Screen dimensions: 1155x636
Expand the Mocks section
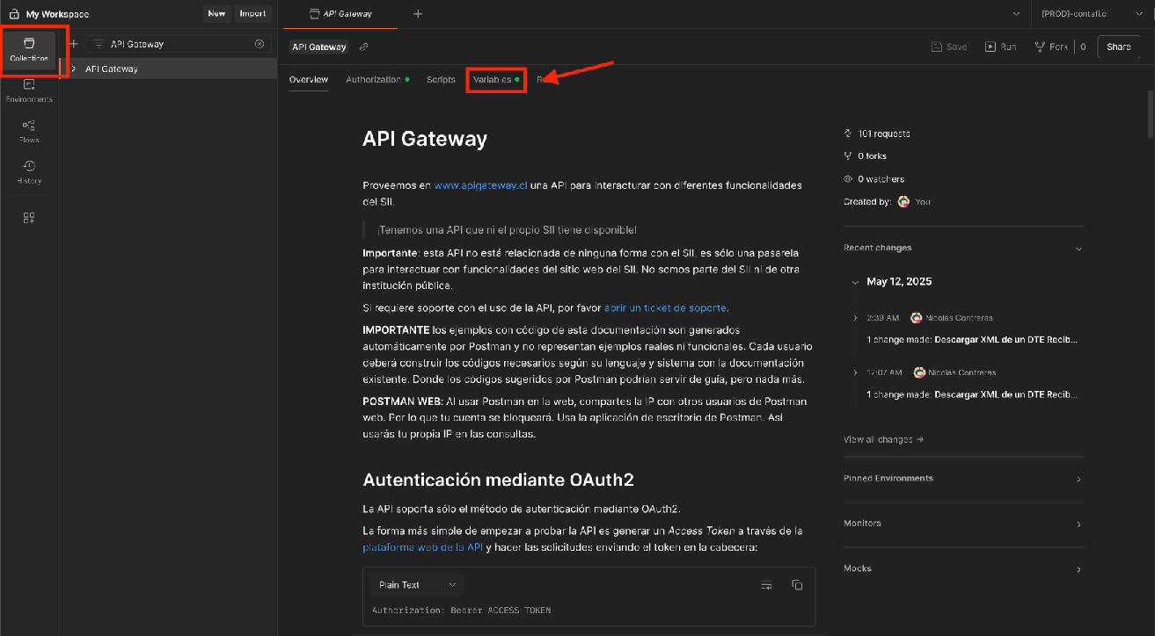[x=1078, y=570]
